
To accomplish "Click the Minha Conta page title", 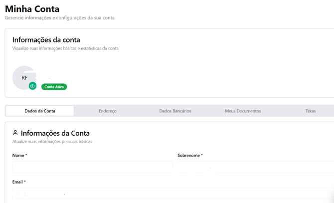I will click(32, 8).
